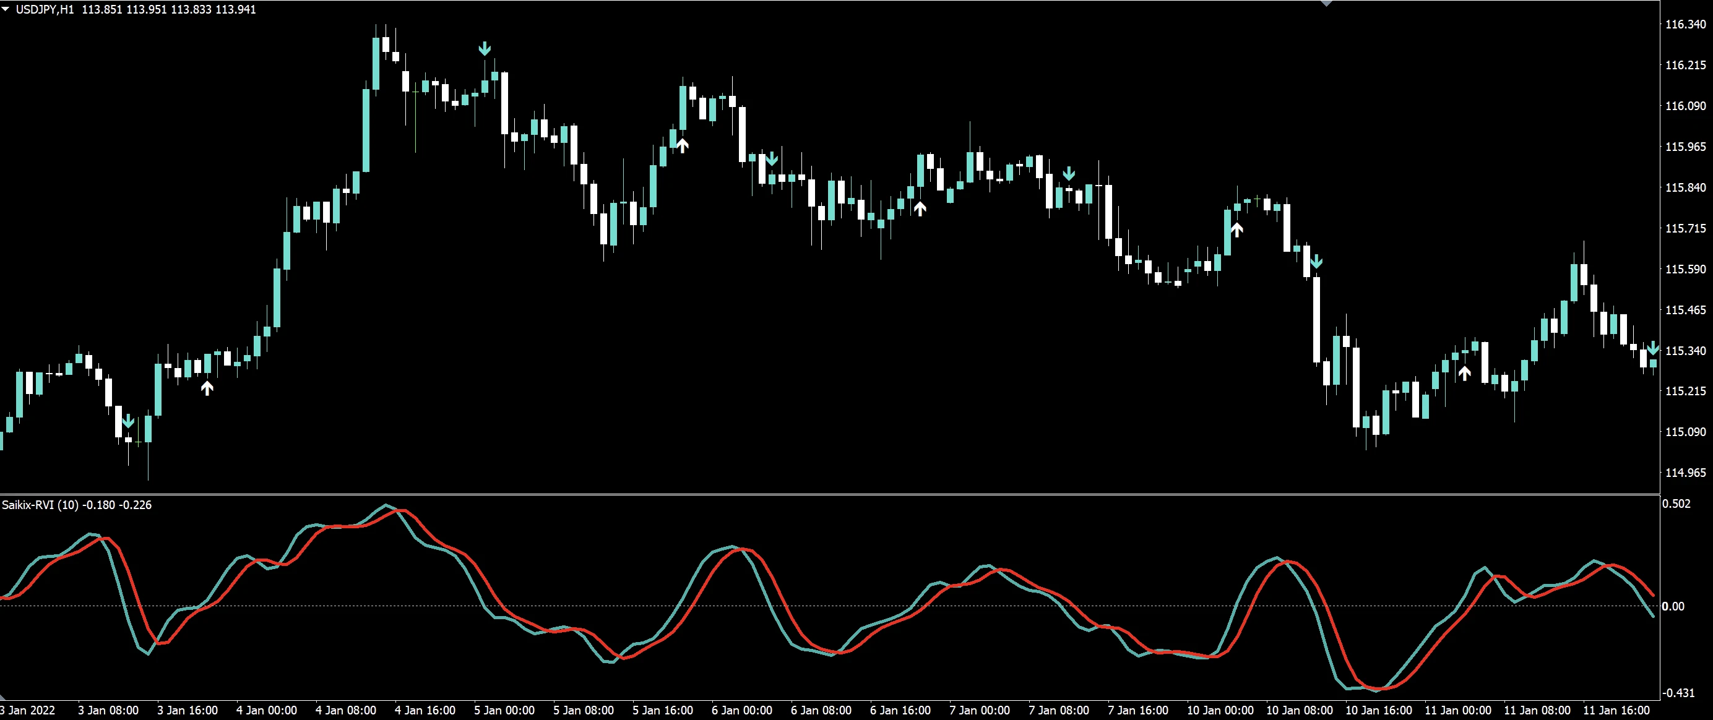This screenshot has height=720, width=1713.
Task: Click the white up arrow near 11 Jan 00:00
Action: point(1464,373)
